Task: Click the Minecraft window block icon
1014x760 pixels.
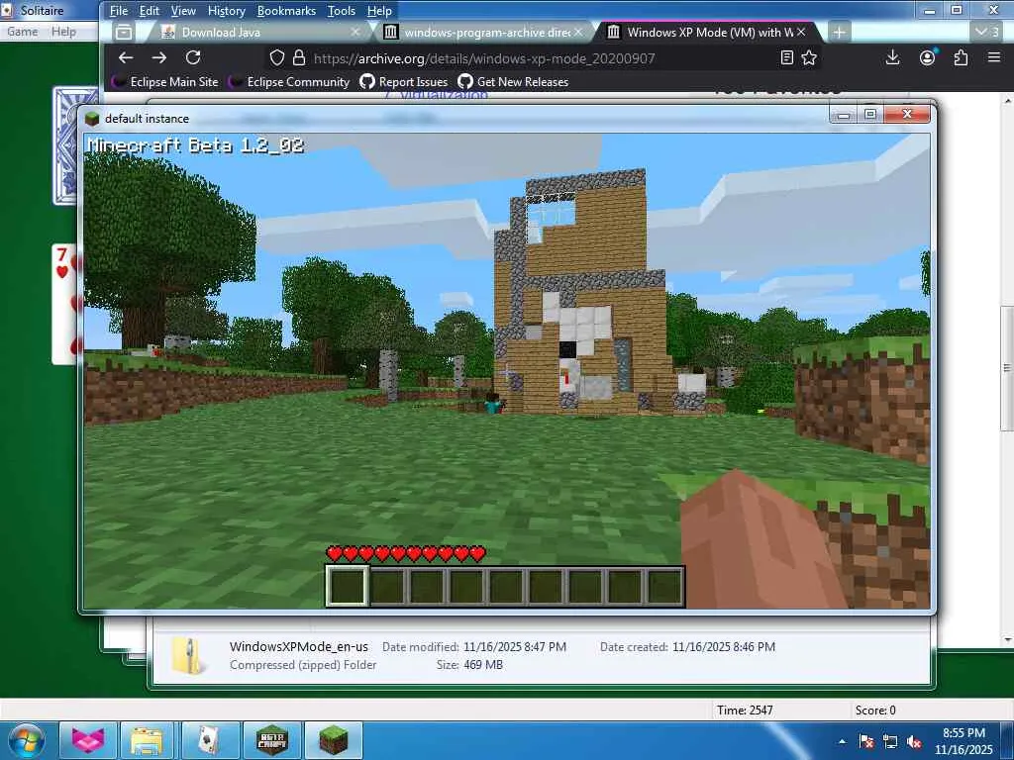Action: click(x=92, y=119)
